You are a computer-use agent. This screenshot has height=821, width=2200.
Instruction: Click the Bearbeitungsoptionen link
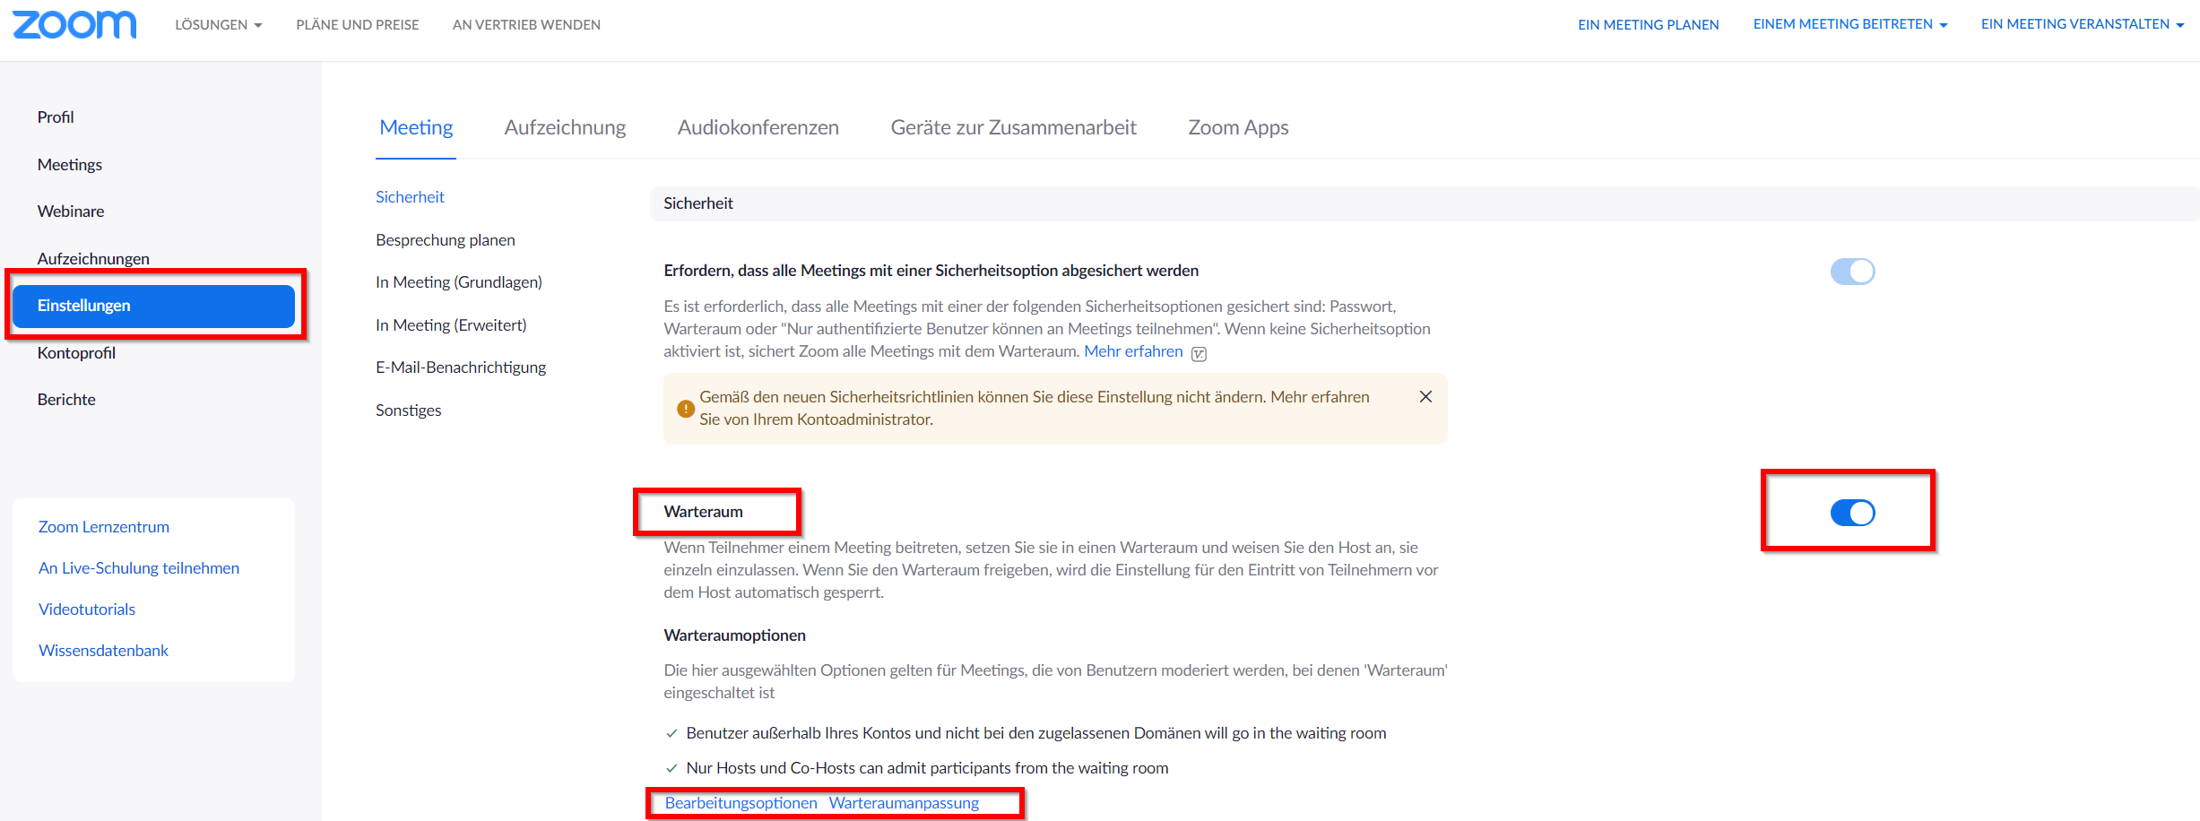click(x=741, y=803)
